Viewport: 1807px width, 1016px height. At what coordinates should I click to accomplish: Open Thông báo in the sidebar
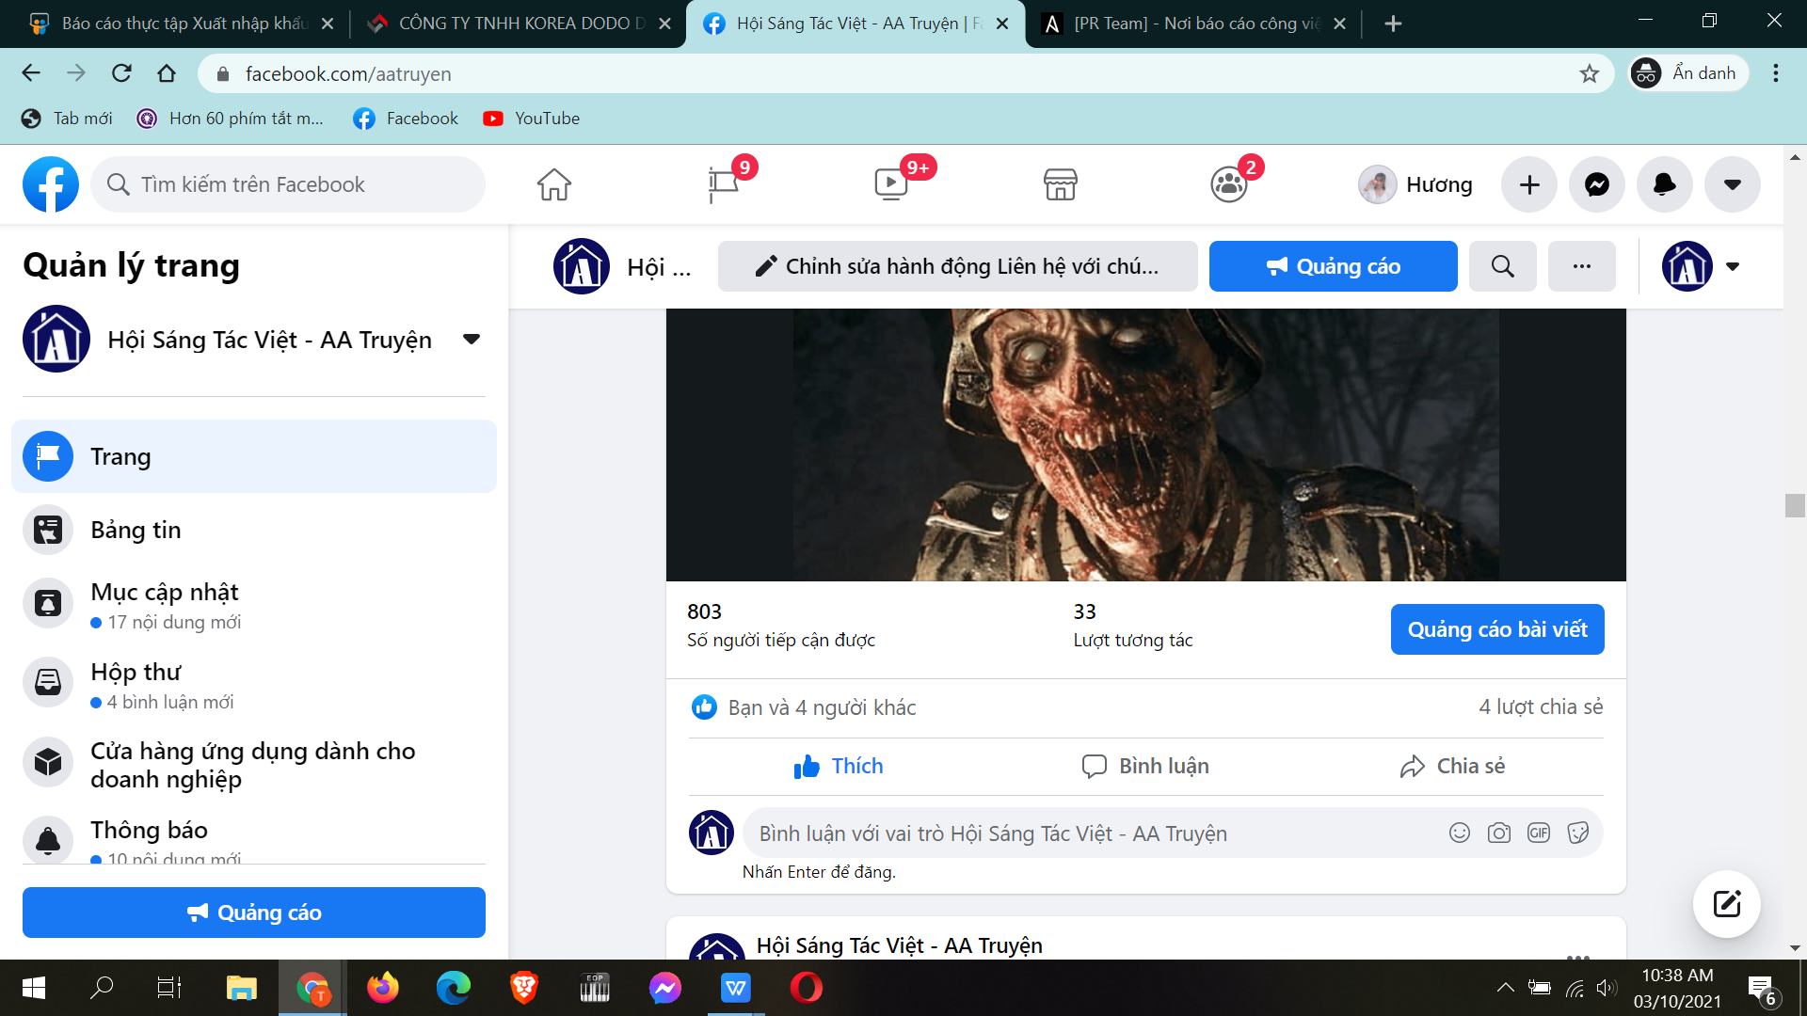pos(254,837)
